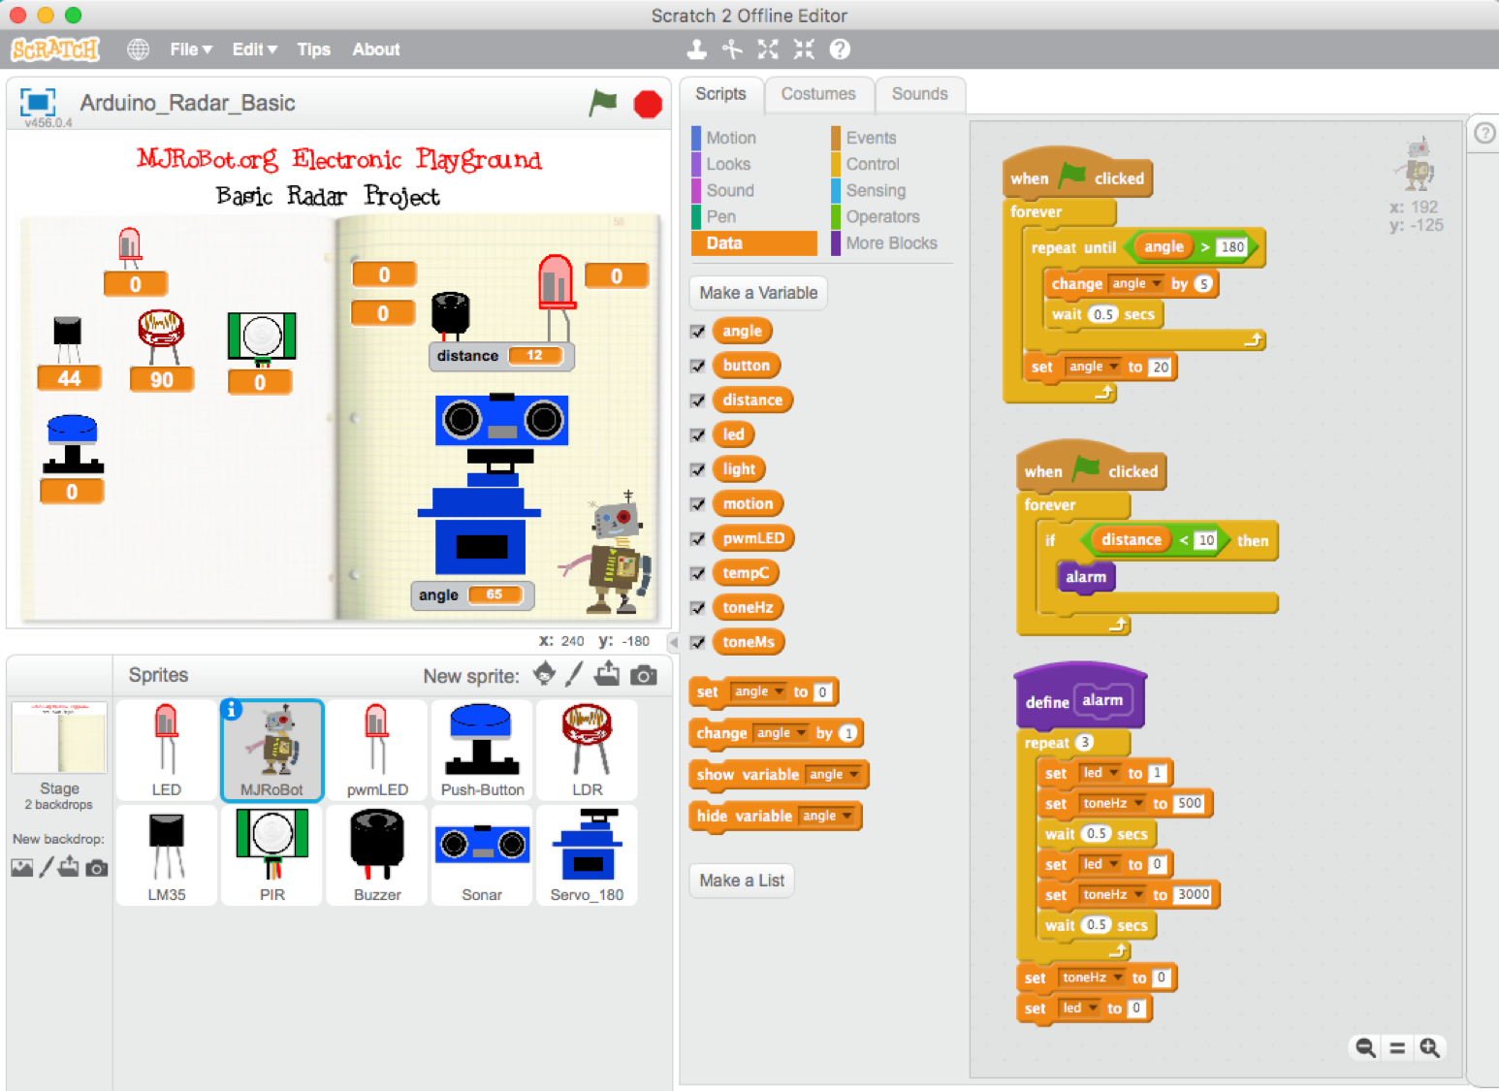Viewport: 1499px width, 1091px height.
Task: Select the grow sprite tool
Action: point(768,48)
